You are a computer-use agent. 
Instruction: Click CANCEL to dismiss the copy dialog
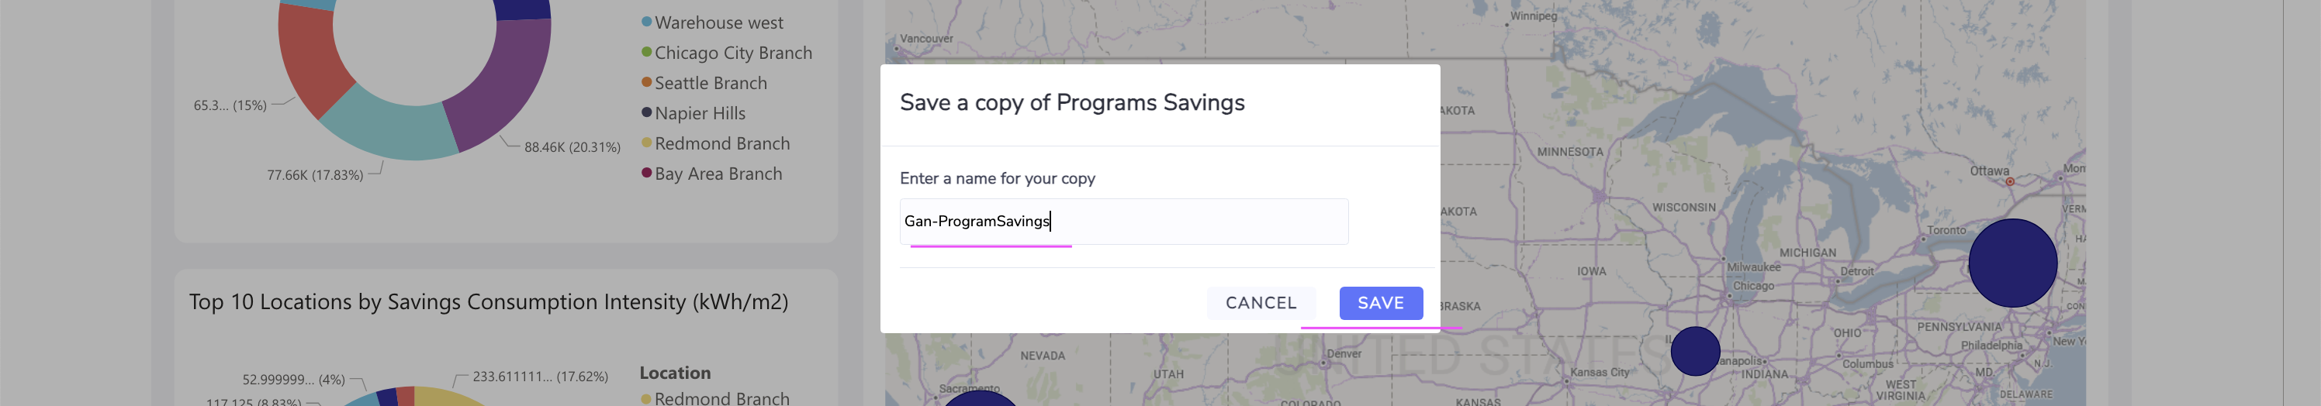(1261, 304)
